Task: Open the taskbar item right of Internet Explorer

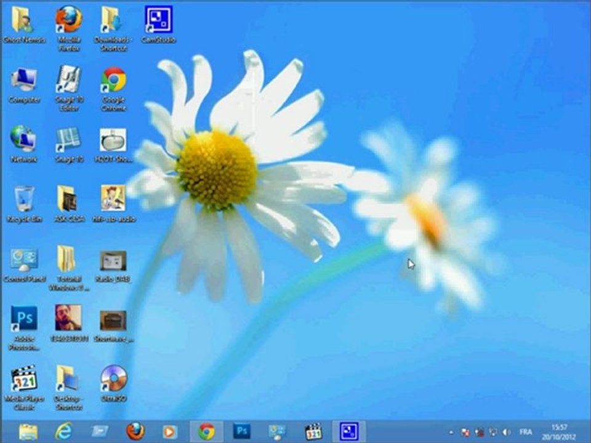Action: [x=100, y=432]
